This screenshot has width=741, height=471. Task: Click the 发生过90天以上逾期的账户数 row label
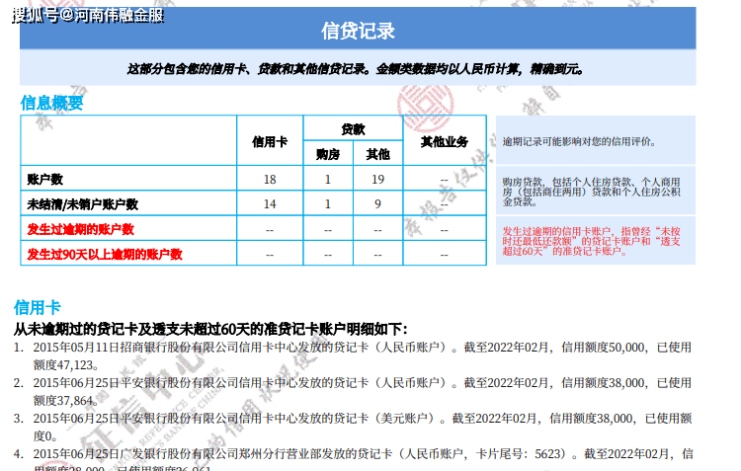tap(105, 254)
